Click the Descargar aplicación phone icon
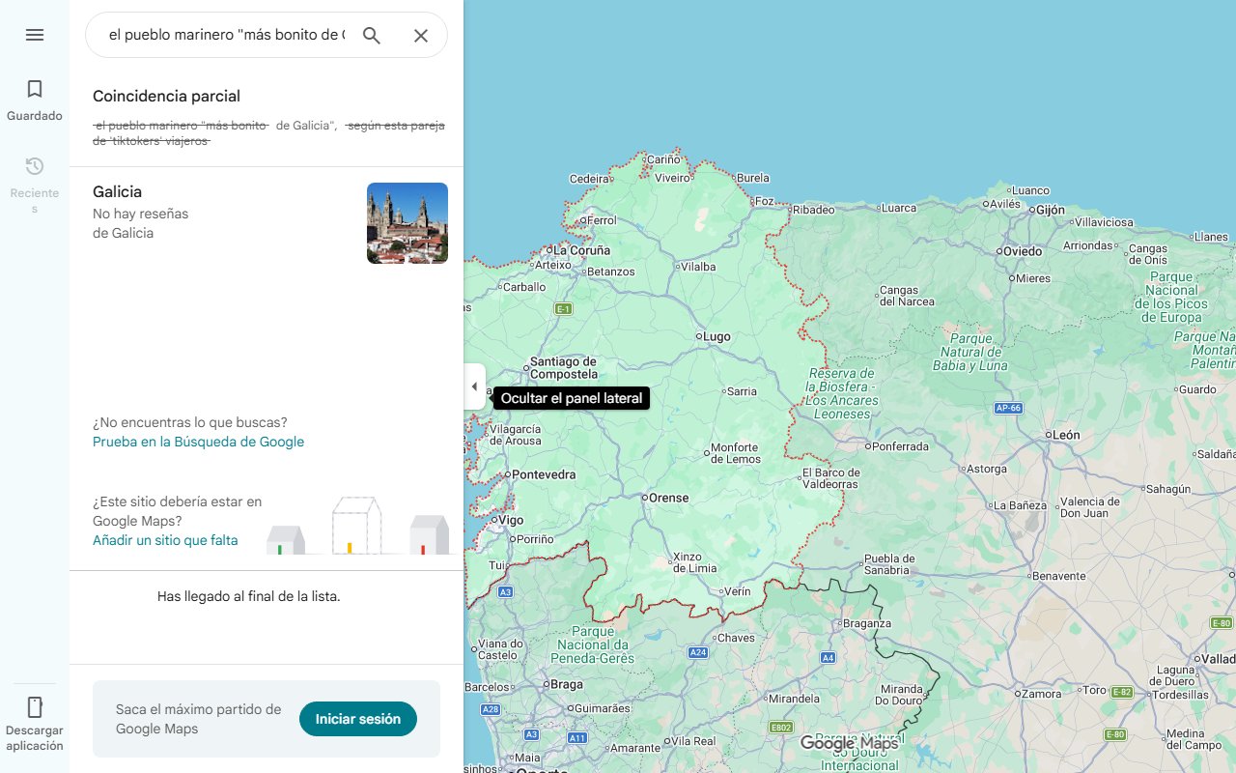The height and width of the screenshot is (773, 1236). coord(35,708)
